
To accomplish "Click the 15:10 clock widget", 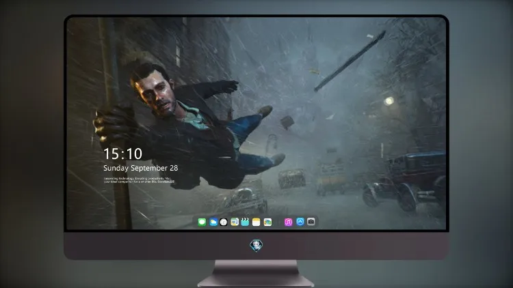I will click(122, 154).
